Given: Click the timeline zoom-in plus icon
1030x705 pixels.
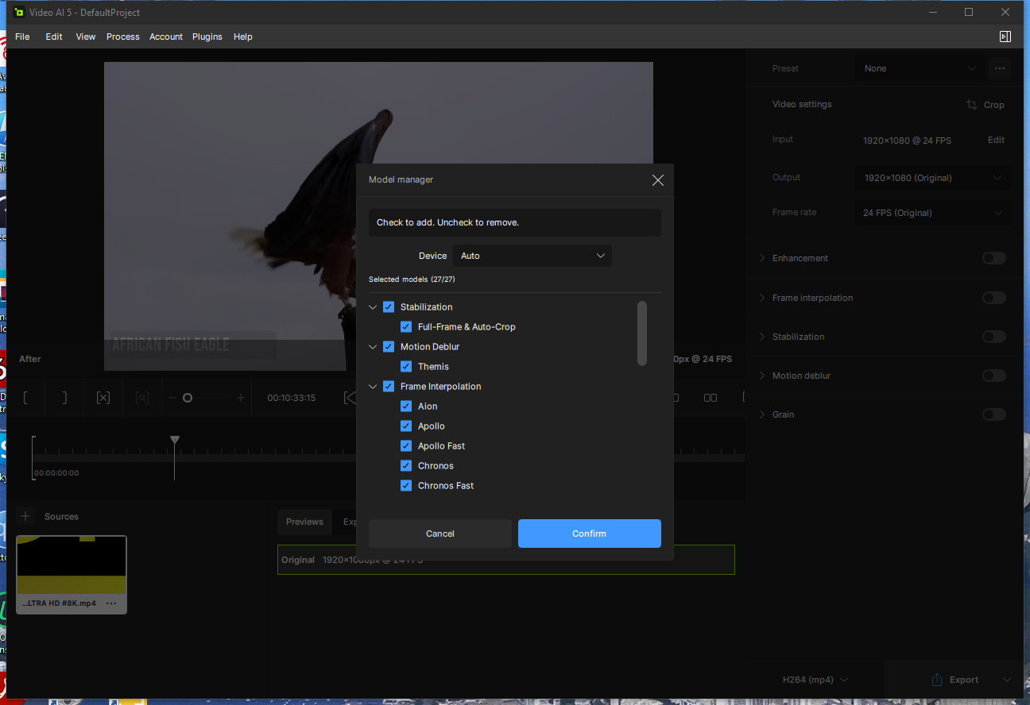Looking at the screenshot, I should (x=241, y=398).
